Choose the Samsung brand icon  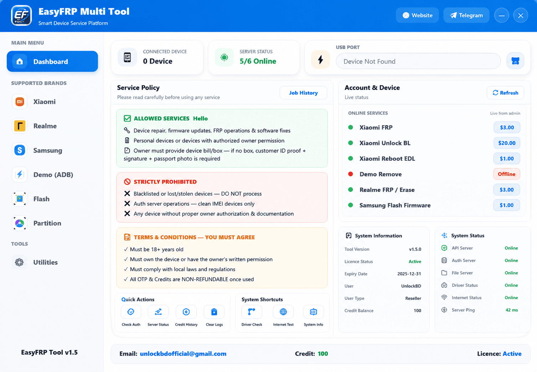(x=20, y=150)
